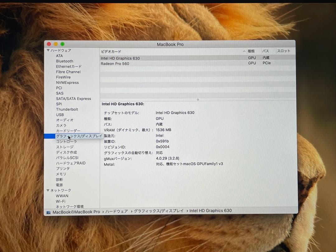Collapse the ネットワーク section
The image size is (336, 252).
tap(48, 190)
